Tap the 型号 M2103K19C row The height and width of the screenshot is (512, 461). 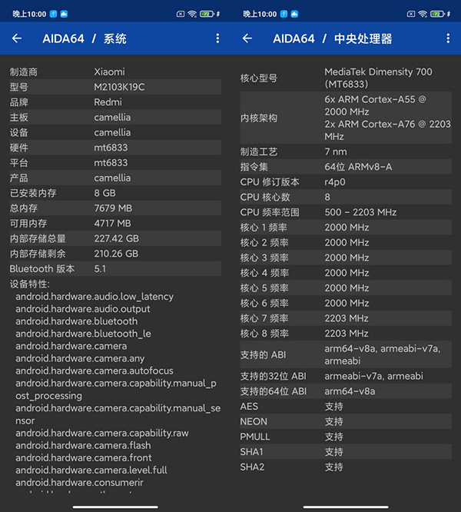tap(115, 87)
